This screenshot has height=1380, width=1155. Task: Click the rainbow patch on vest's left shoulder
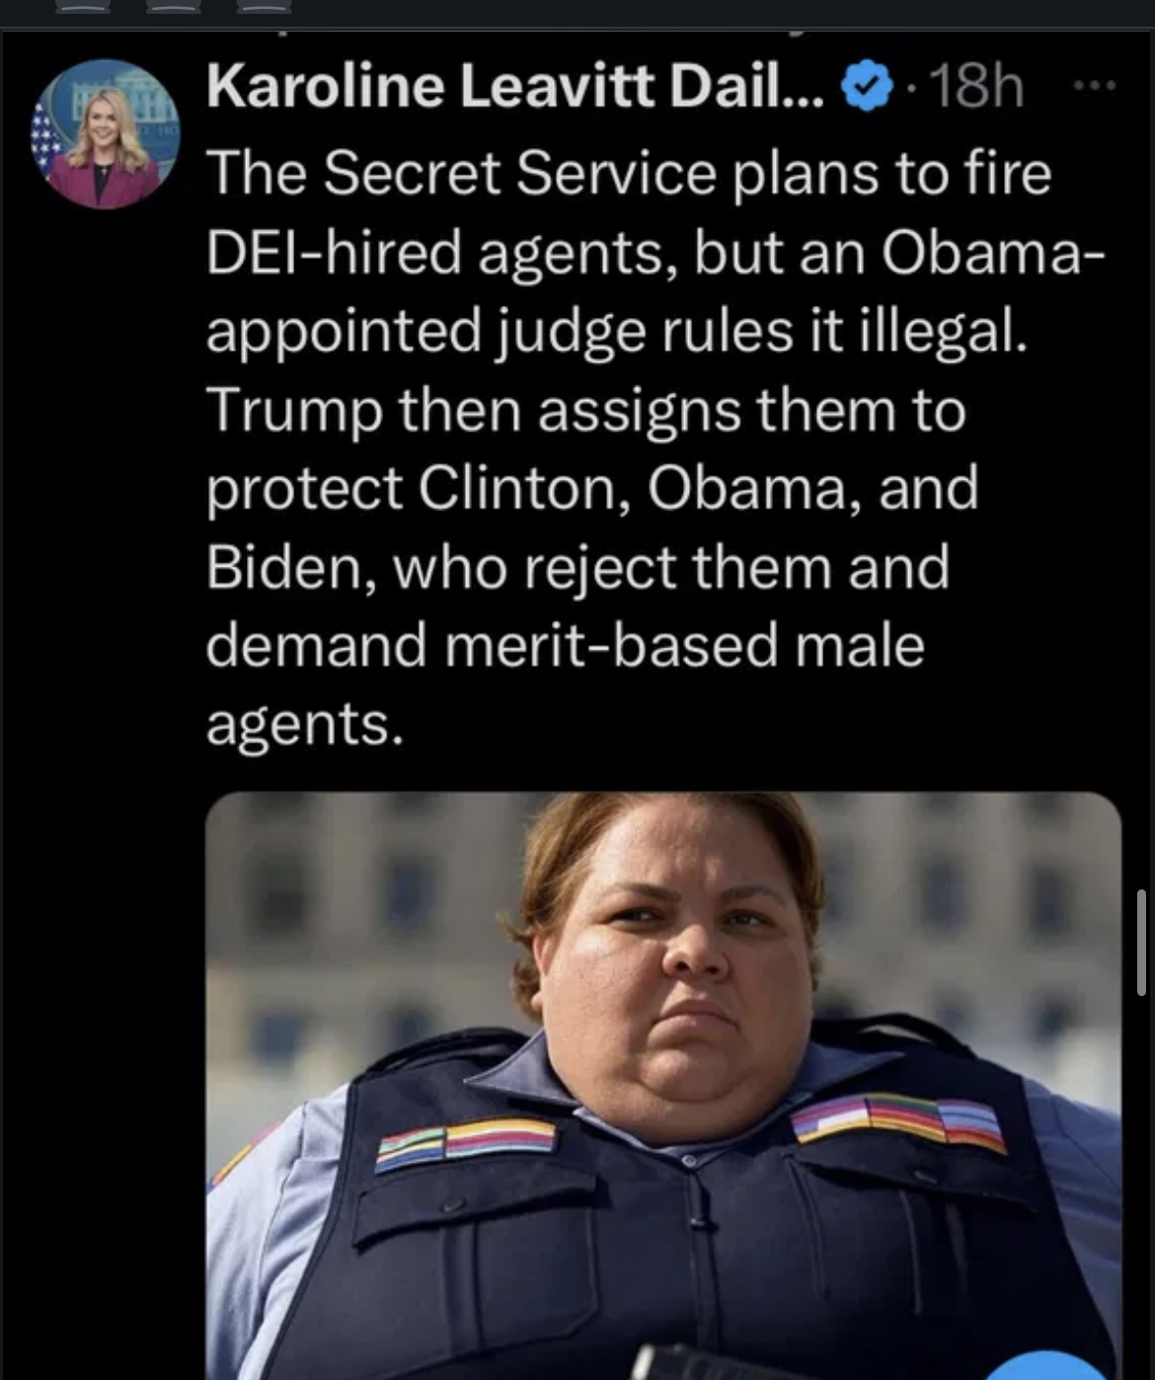[466, 1145]
